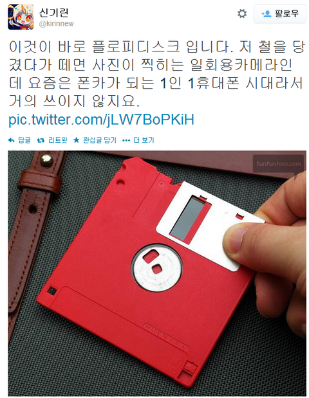This screenshot has height=398, width=309.
Task: Select the 리트윗 retweet label
Action: coord(58,140)
